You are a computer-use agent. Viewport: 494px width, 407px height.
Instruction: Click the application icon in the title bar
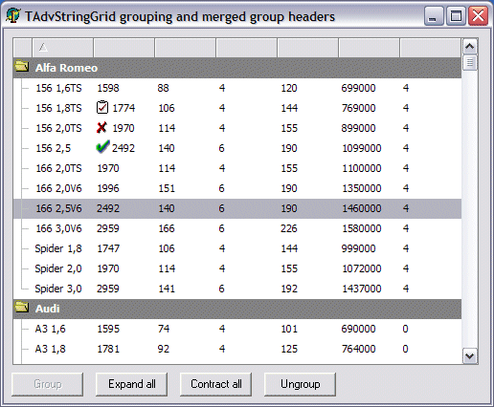(x=12, y=16)
